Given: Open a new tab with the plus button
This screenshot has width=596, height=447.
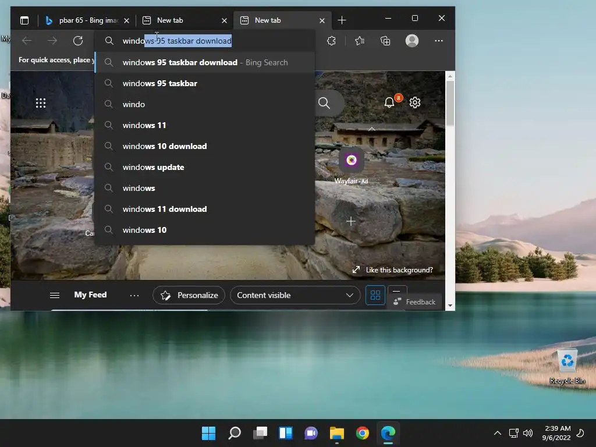Looking at the screenshot, I should pyautogui.click(x=342, y=20).
